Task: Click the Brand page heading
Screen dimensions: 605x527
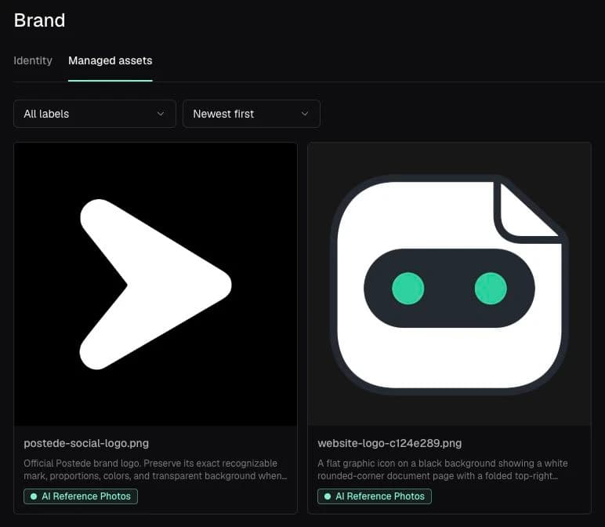Action: [x=39, y=20]
